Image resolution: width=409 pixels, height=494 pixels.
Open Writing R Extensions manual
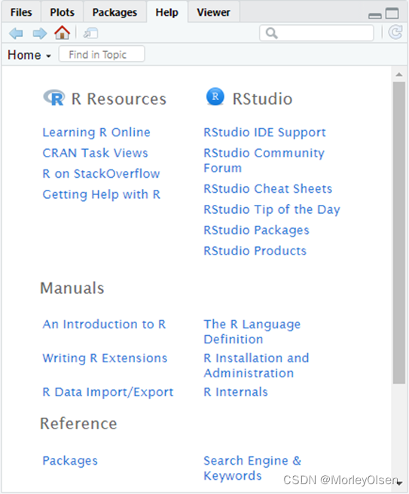(x=105, y=358)
